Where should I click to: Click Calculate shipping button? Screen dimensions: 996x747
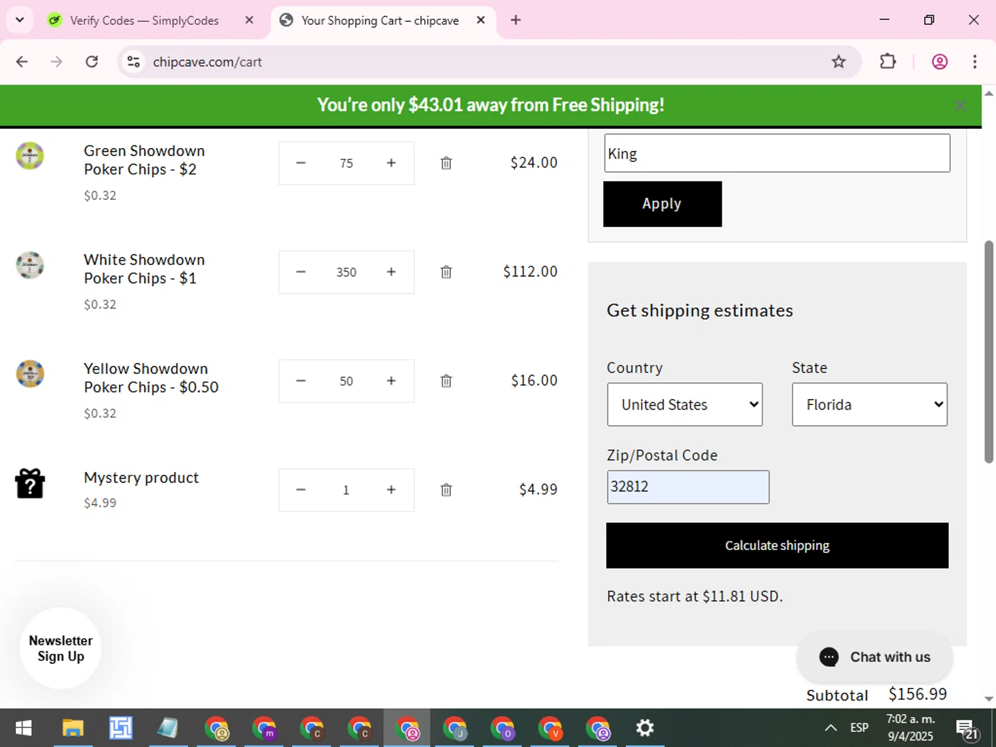point(777,545)
